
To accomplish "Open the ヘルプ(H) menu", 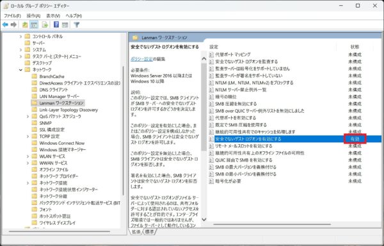I will (x=74, y=15).
